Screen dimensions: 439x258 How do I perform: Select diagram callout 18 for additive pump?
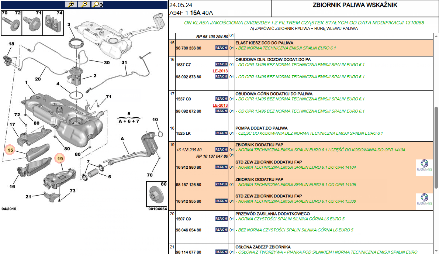(11, 44)
